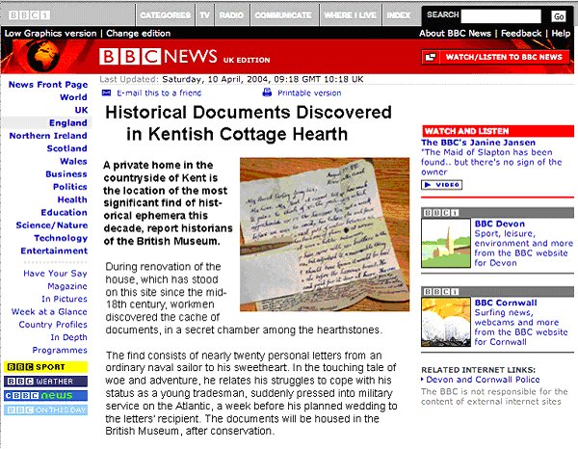Click the printer icon for printable version
Screen dimensions: 578x449
267,92
